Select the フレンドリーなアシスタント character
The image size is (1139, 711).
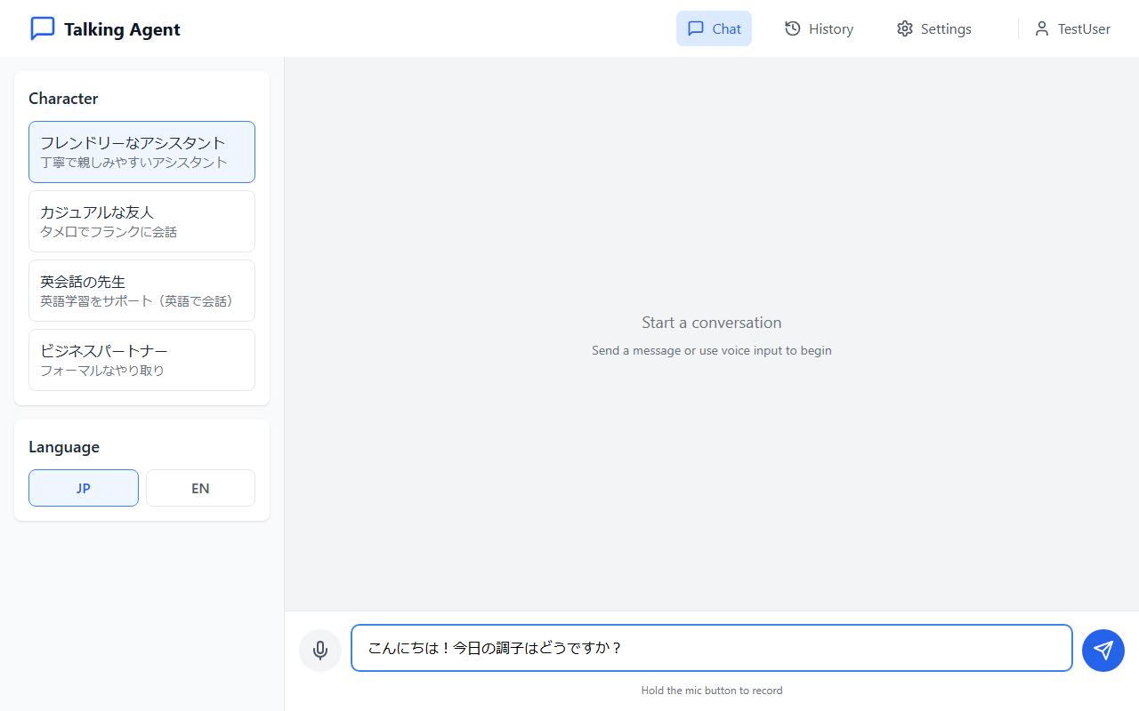click(141, 152)
